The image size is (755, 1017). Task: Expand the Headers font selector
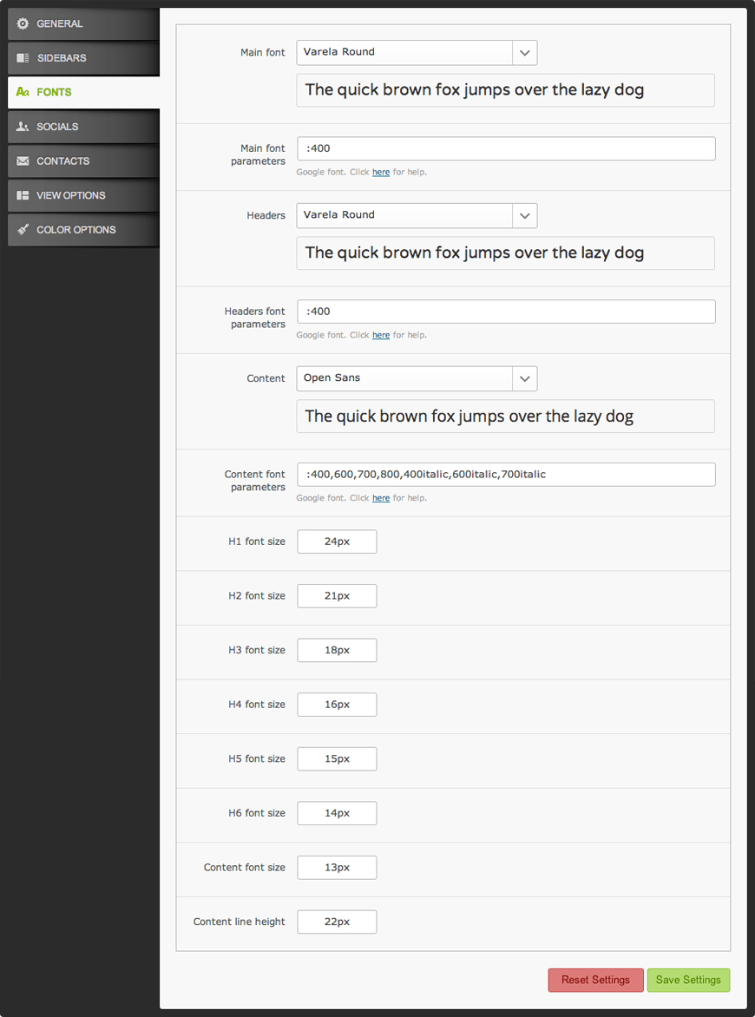524,215
